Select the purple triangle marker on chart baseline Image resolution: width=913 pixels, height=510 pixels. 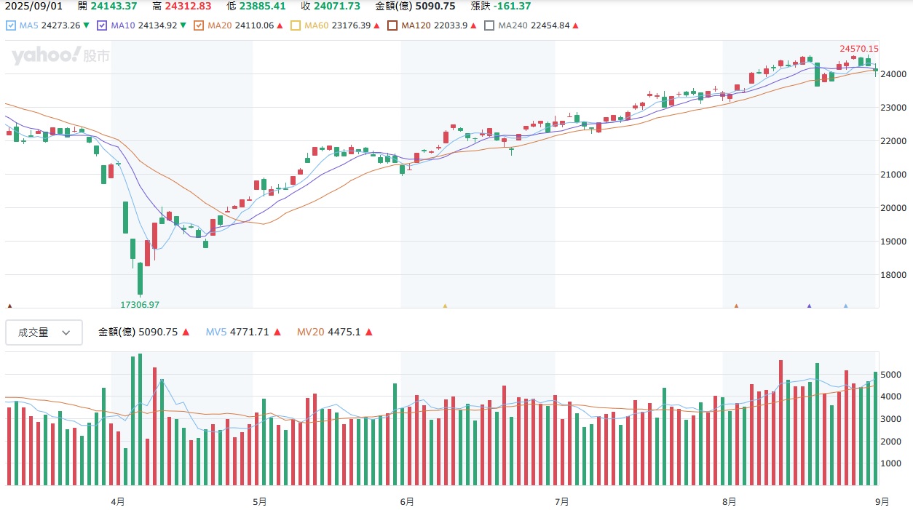pyautogui.click(x=809, y=306)
